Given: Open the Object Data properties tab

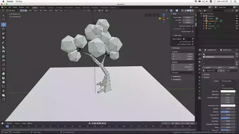Looking at the screenshot, I should [x=199, y=95].
